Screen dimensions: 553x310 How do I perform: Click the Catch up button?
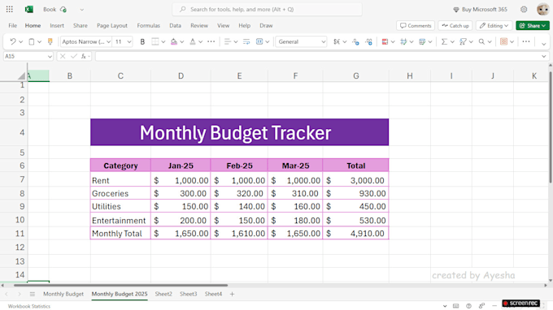pos(455,26)
